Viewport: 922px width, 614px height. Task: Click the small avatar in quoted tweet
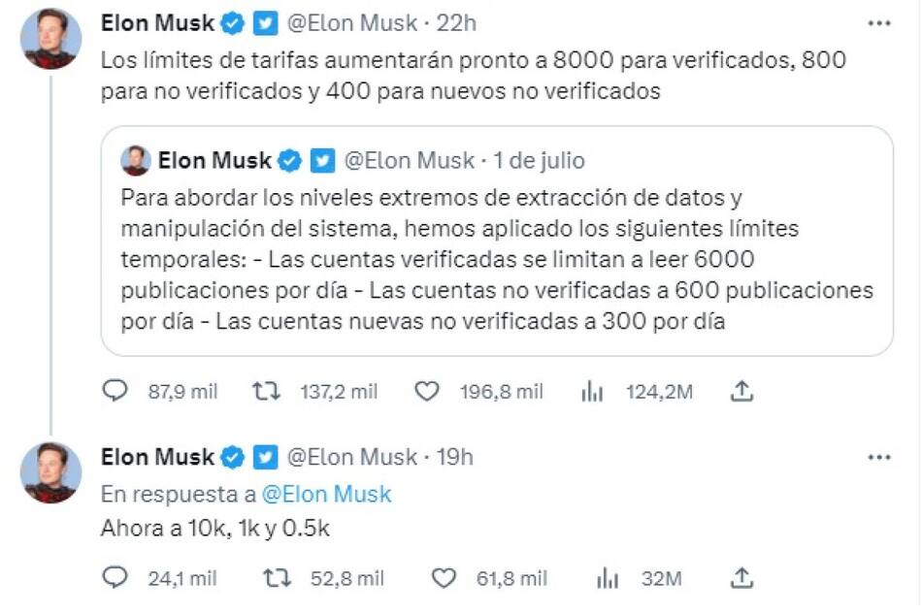pyautogui.click(x=136, y=160)
